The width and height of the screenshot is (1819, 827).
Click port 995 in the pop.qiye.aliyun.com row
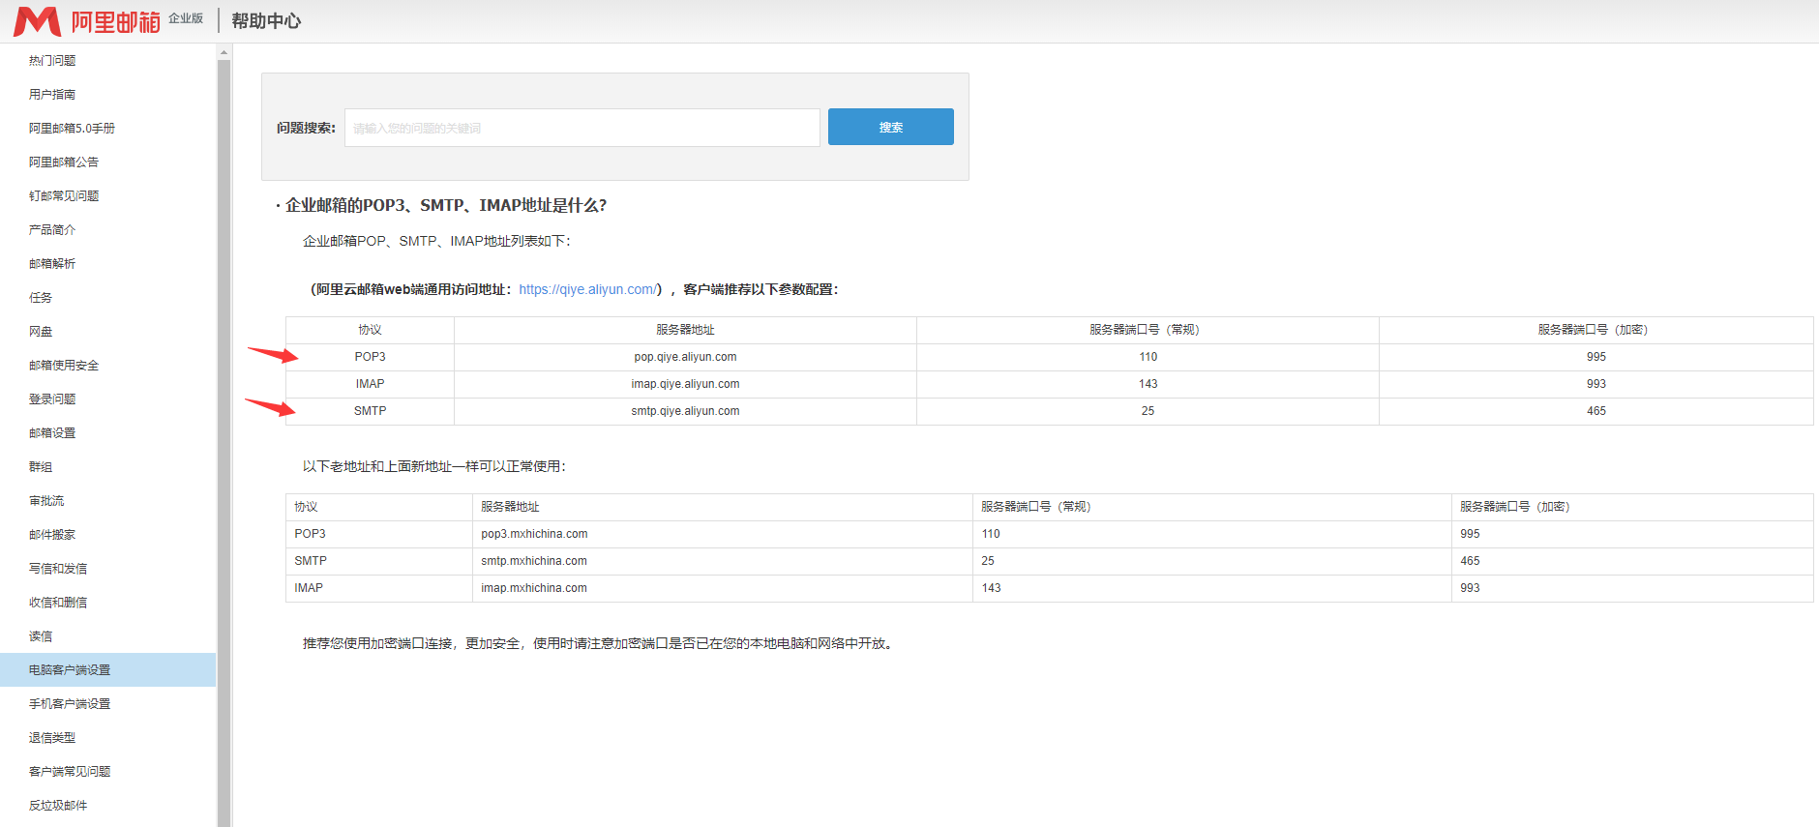(1596, 357)
